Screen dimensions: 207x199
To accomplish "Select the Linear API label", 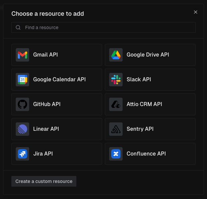I will click(46, 129).
